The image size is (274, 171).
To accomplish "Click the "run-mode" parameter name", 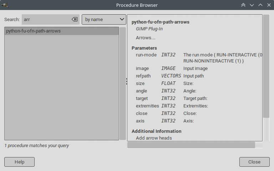I will point(146,55).
